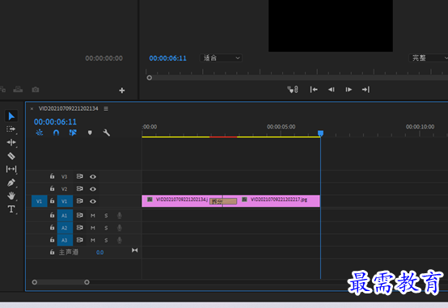Toggle sync lock for track V3
This screenshot has height=308, width=448.
click(80, 176)
